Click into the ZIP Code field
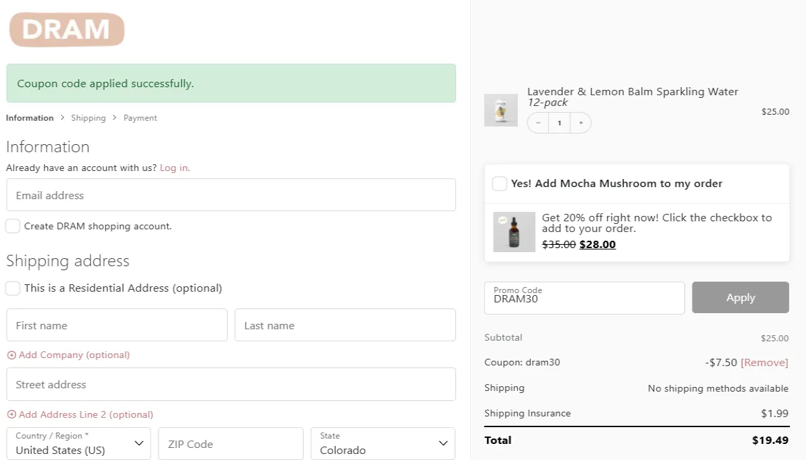 click(x=230, y=444)
